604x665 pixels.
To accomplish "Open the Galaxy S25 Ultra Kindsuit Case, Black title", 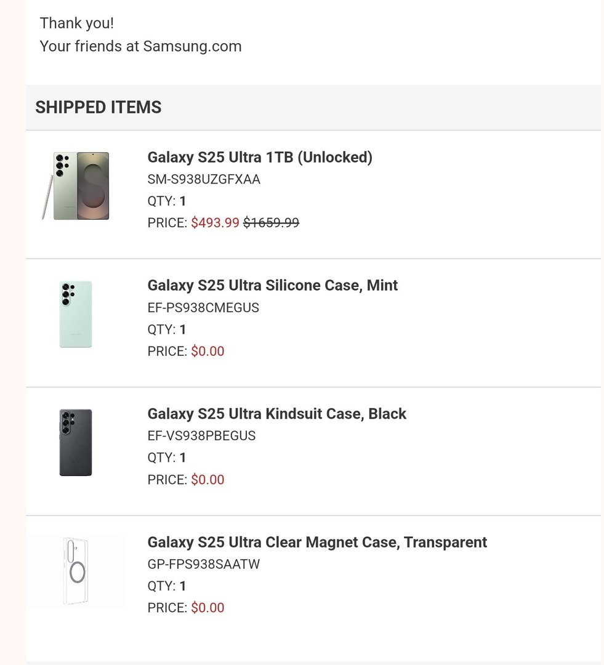I will [277, 414].
